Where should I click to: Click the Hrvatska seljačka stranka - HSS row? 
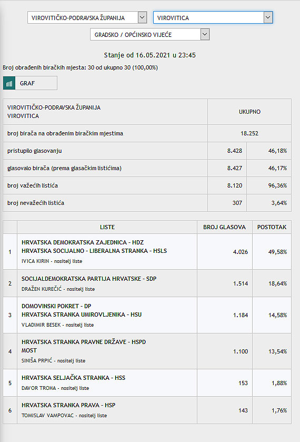click(x=147, y=383)
